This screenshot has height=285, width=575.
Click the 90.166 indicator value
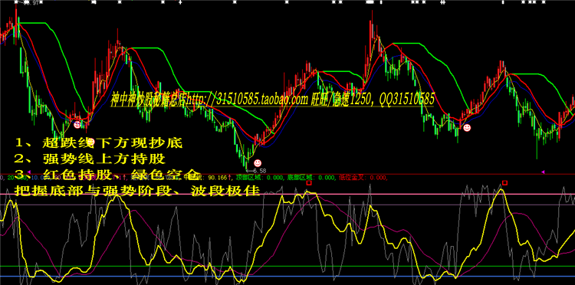216,178
